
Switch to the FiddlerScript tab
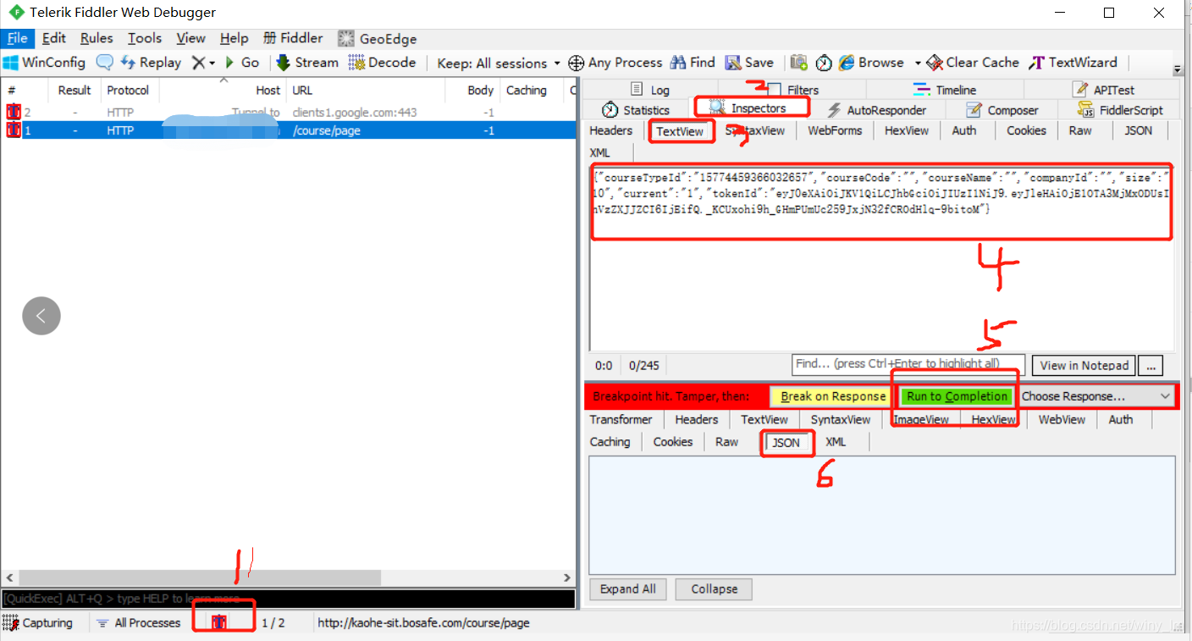(1120, 110)
